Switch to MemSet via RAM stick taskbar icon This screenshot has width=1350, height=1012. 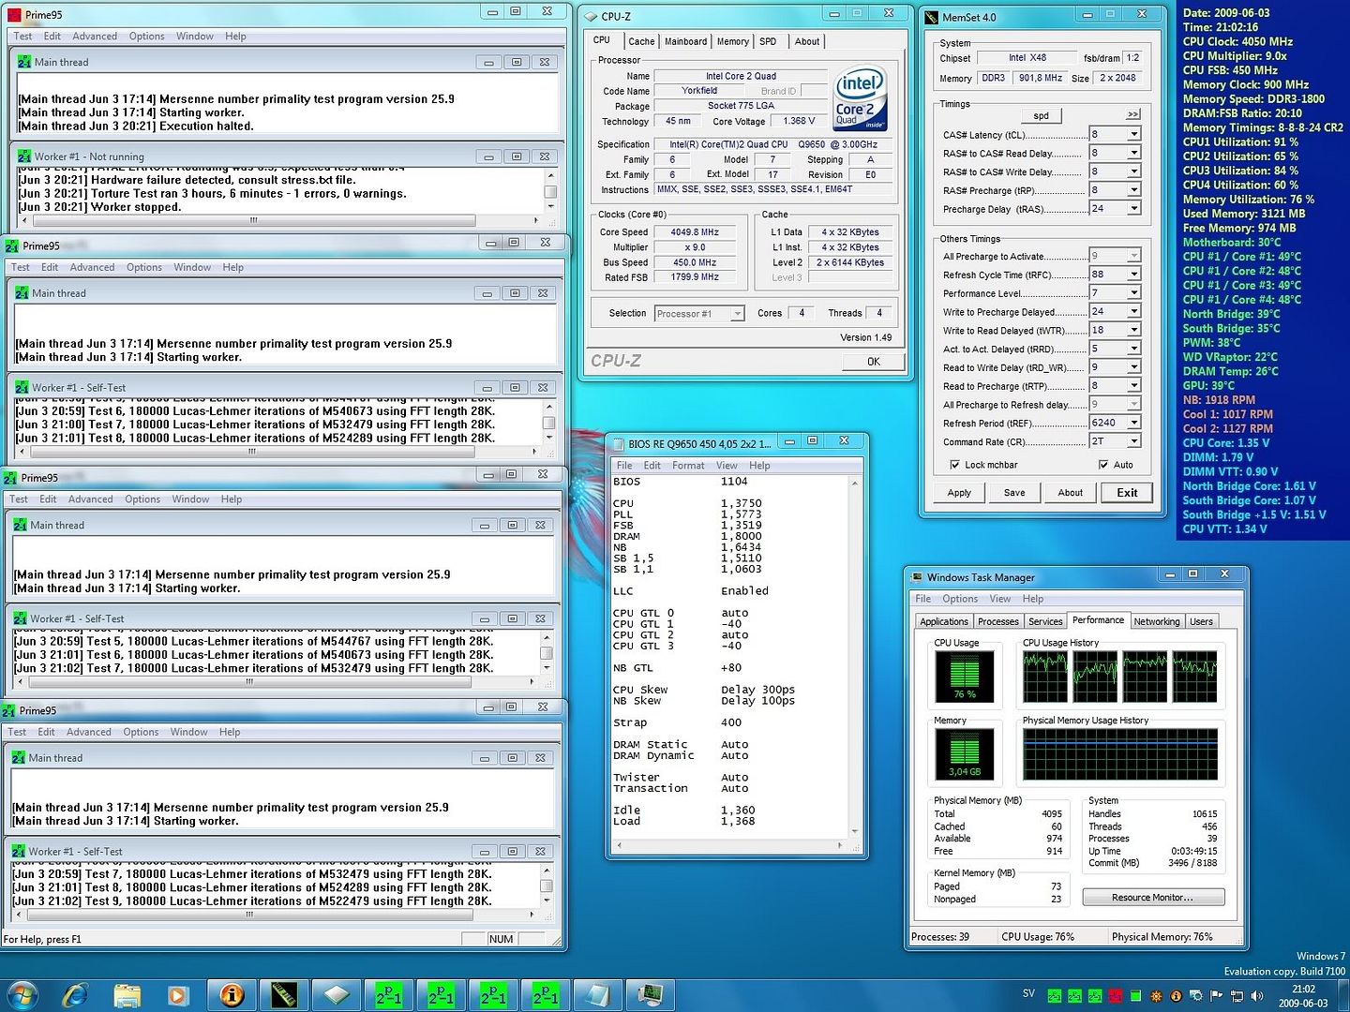(x=284, y=994)
